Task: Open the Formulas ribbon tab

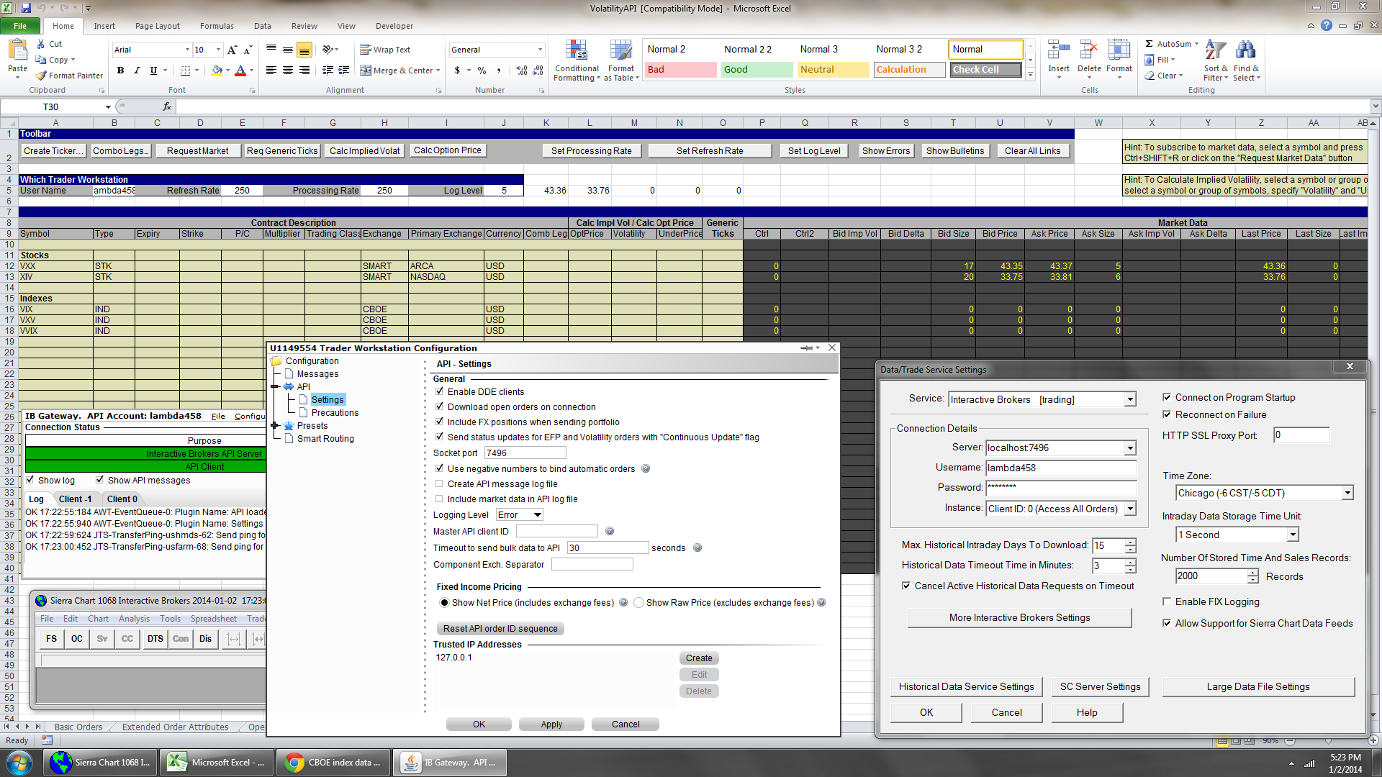Action: [x=217, y=26]
